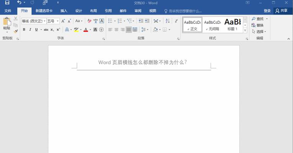Center the text alignment
Screen dimensions: 293x153
point(116,29)
